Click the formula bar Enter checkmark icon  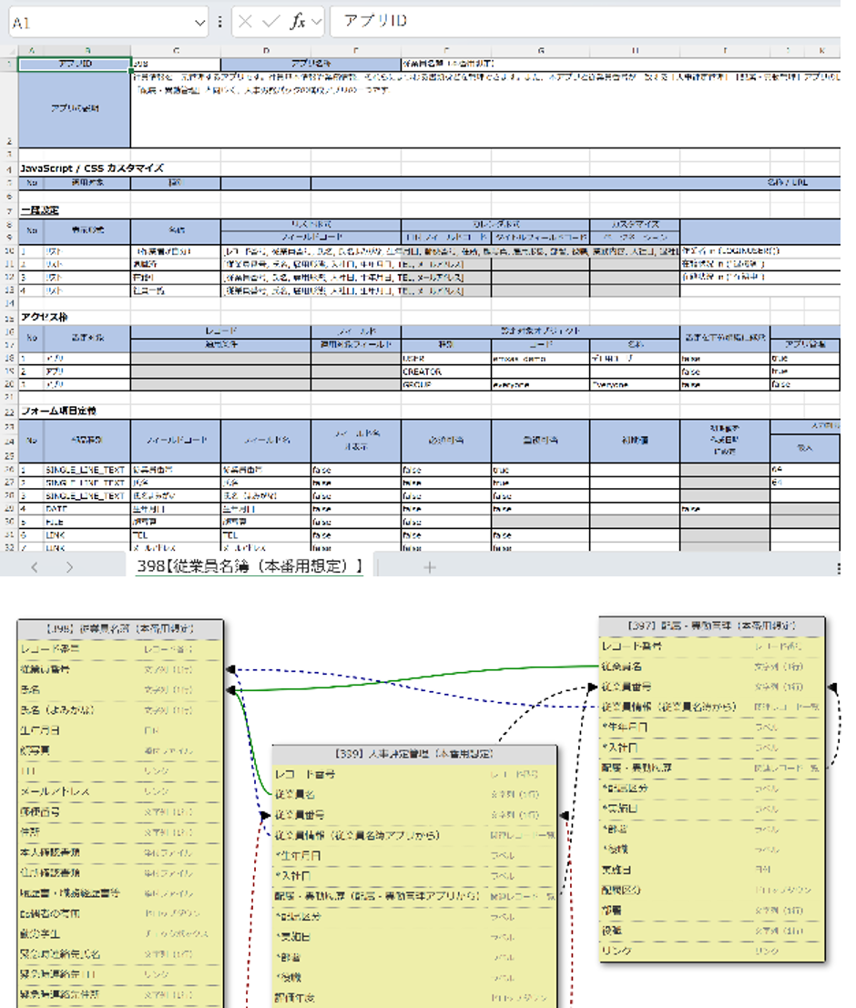271,23
